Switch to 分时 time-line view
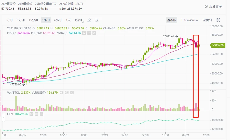Viewport: 230px width, 140px height. click(x=10, y=20)
